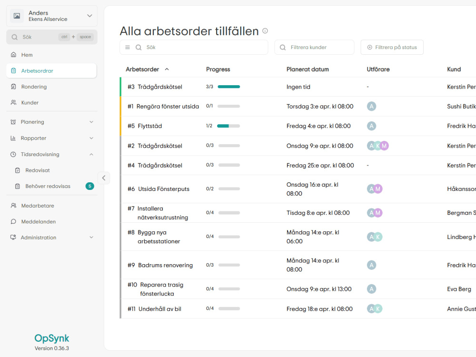This screenshot has width=476, height=357.
Task: Collapse the sidebar with arrow button
Action: pos(104,178)
